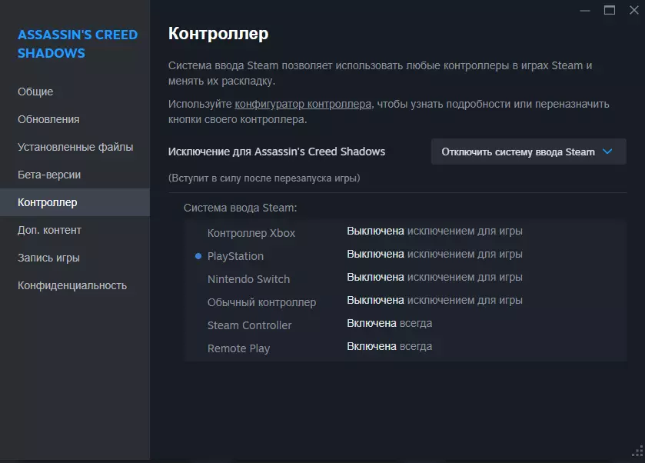645x463 pixels.
Task: Open the Общие settings section
Action: click(35, 92)
